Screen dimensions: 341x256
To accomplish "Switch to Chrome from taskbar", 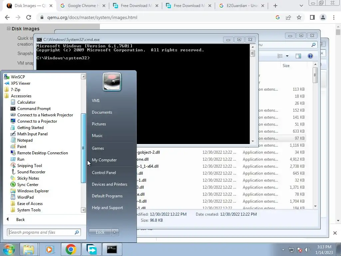I will click(x=71, y=249).
